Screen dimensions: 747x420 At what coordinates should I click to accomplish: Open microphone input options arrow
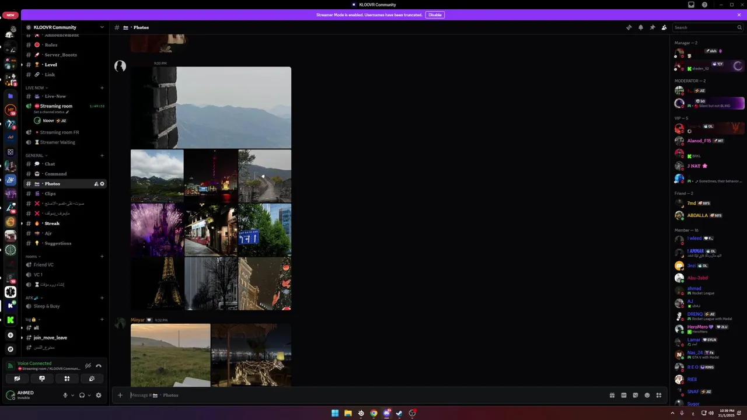[72, 395]
